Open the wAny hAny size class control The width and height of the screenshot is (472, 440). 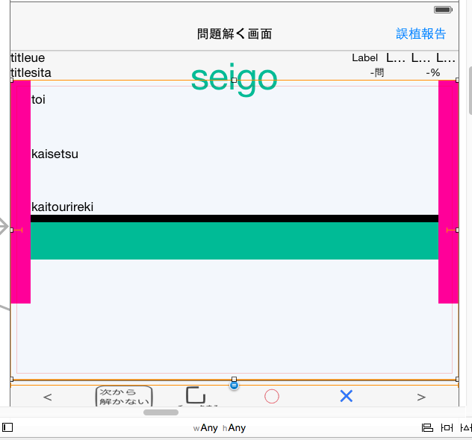pos(220,427)
